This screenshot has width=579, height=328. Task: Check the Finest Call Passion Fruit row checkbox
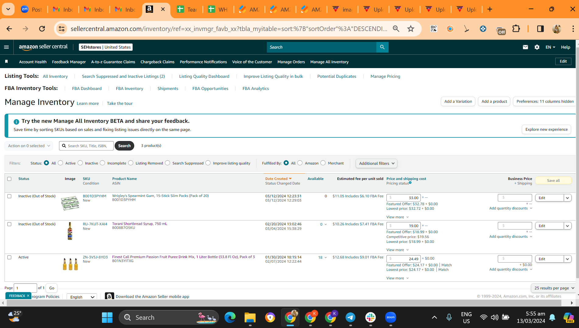(x=9, y=257)
